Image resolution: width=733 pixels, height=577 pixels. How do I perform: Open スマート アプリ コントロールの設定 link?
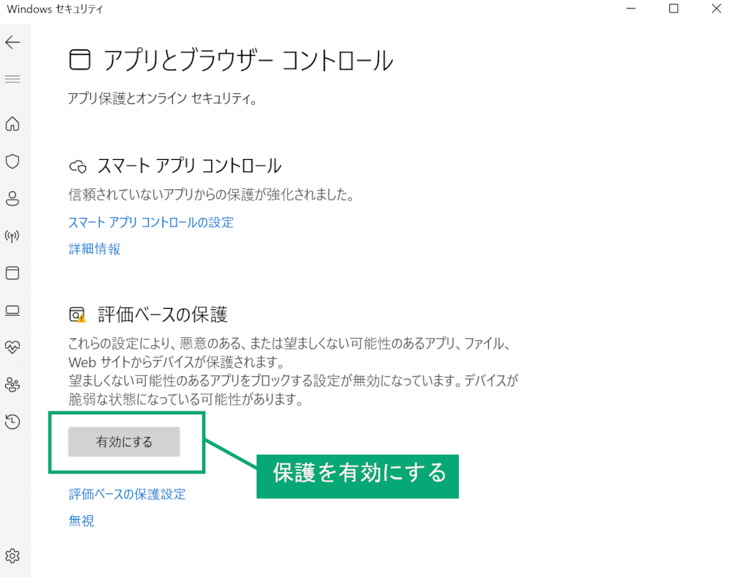151,223
